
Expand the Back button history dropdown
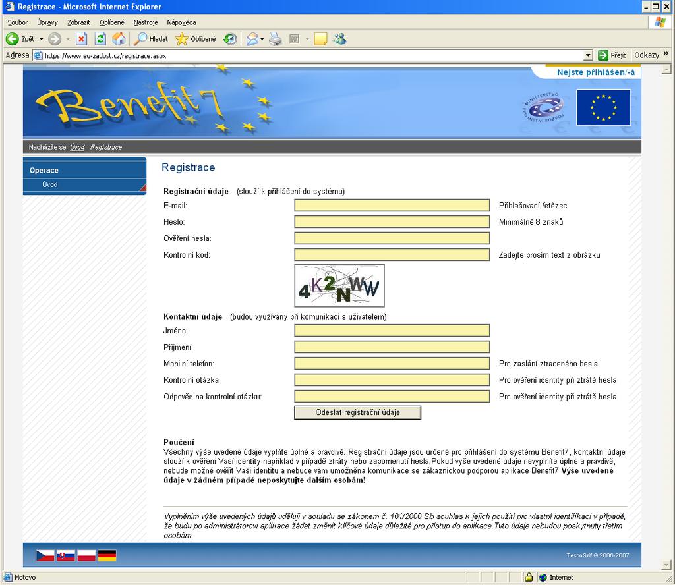pos(42,39)
